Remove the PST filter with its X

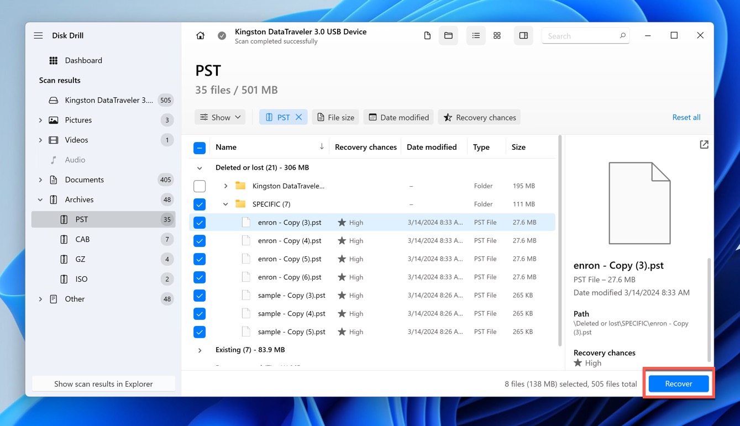298,117
